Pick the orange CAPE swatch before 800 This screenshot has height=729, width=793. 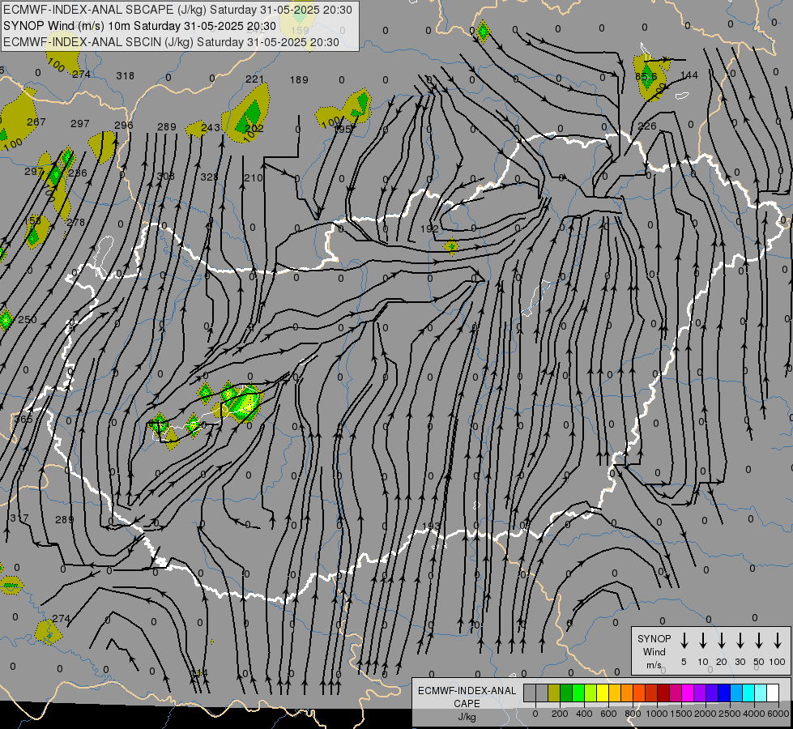coord(627,693)
